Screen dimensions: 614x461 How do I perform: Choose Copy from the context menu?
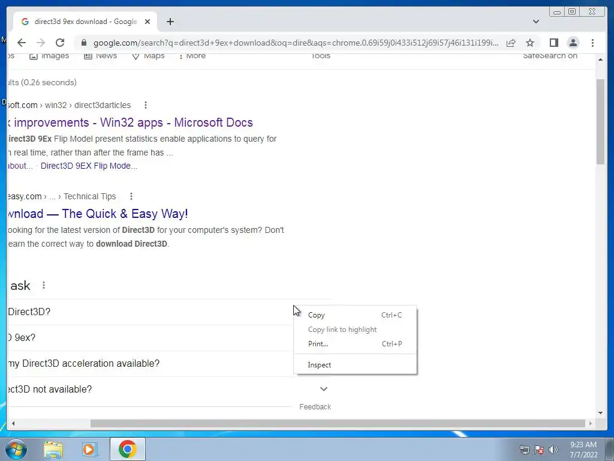click(355, 315)
